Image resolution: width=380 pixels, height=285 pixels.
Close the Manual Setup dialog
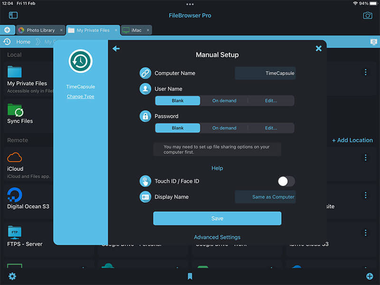coord(318,48)
